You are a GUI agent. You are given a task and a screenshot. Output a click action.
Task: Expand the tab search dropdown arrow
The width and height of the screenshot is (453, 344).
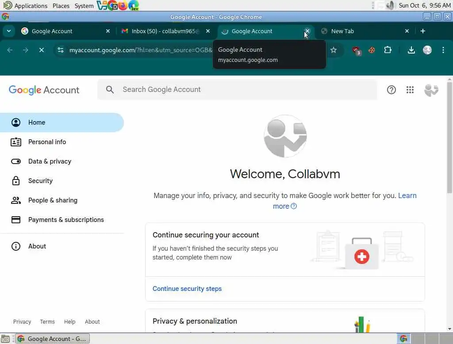coord(9,31)
